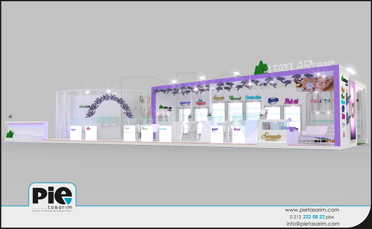Select the spa woman face poster

315,84
